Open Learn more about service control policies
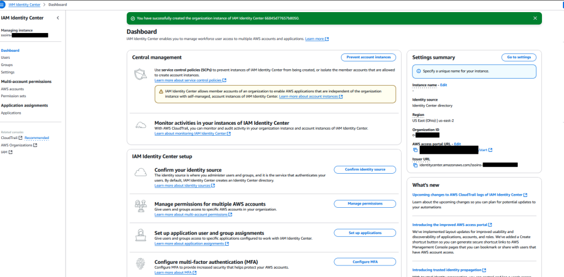Image resolution: width=564 pixels, height=277 pixels. point(190,80)
